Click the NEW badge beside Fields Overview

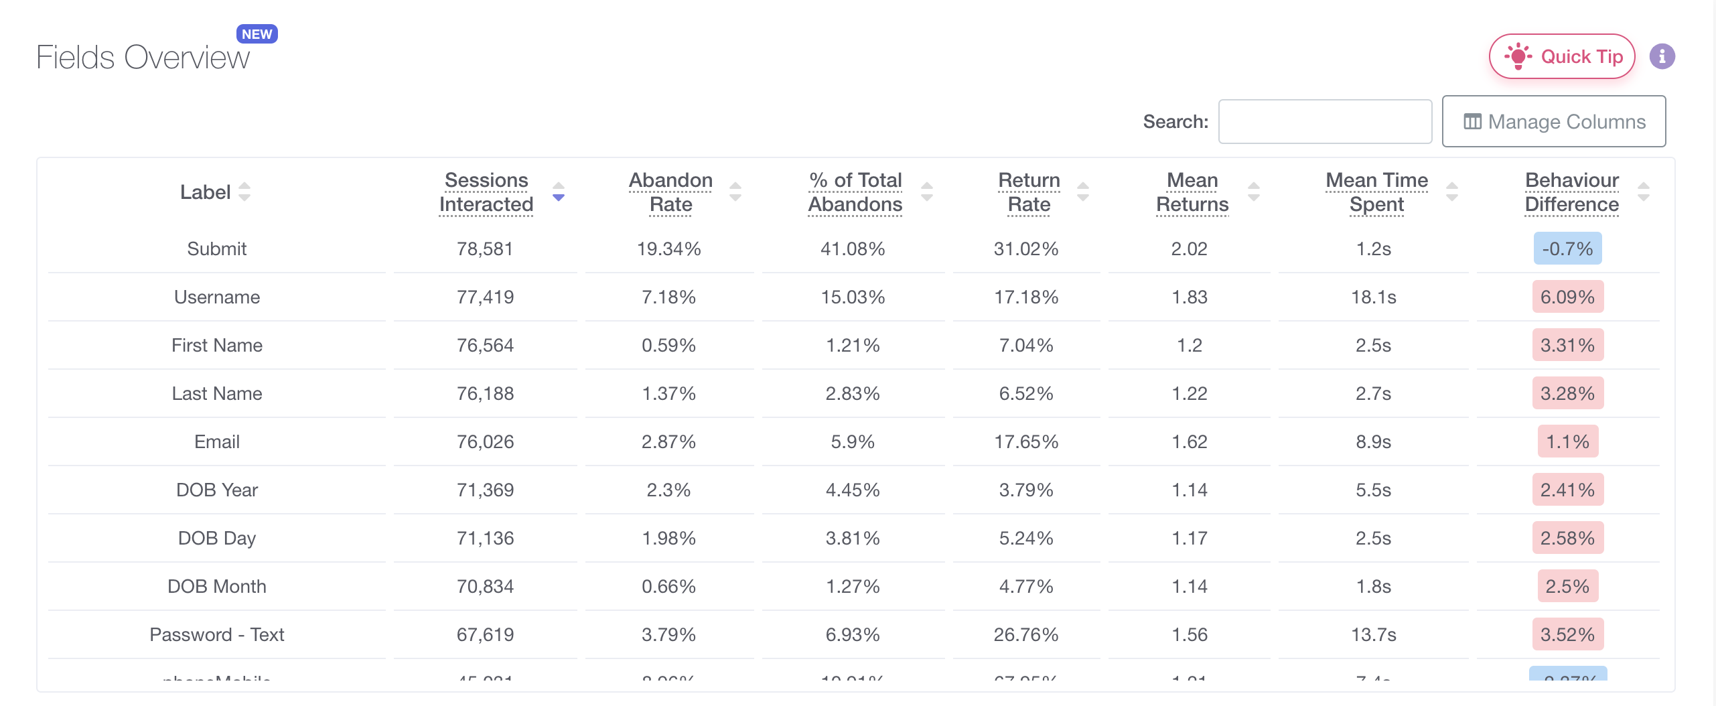pos(257,34)
